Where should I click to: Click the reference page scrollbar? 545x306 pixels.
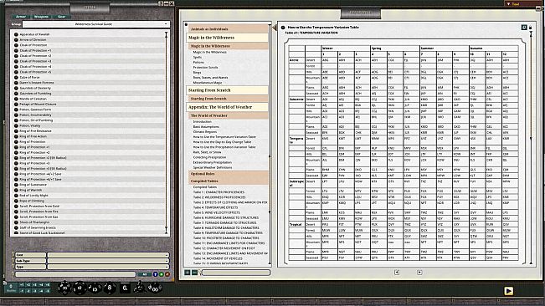[x=531, y=148]
